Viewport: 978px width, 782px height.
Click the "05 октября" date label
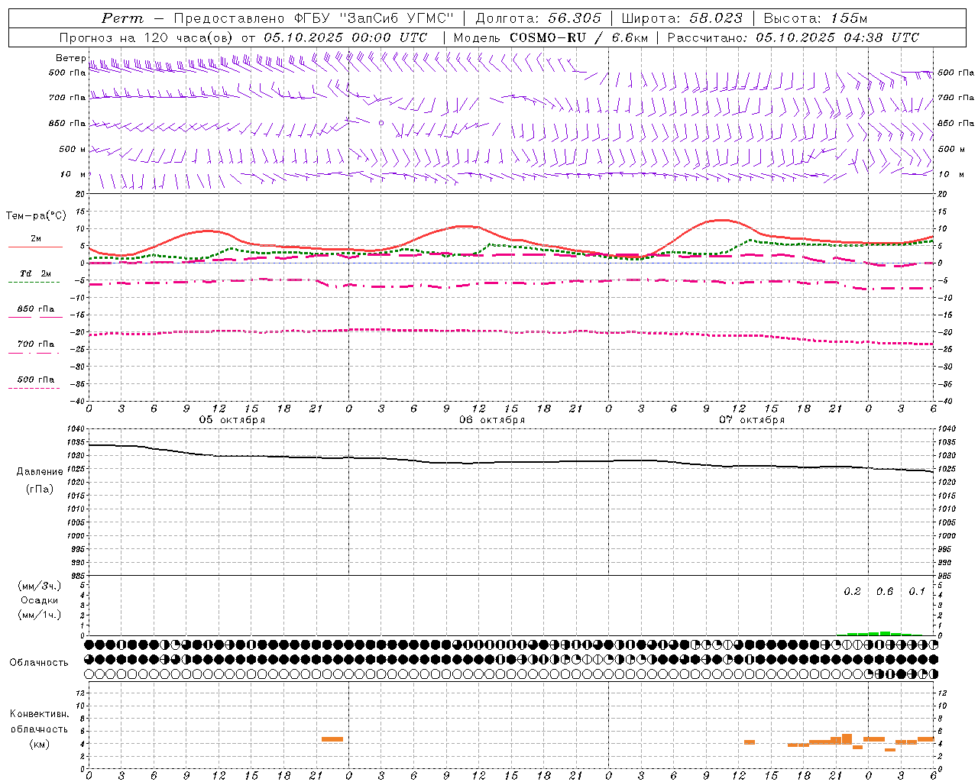tap(232, 420)
